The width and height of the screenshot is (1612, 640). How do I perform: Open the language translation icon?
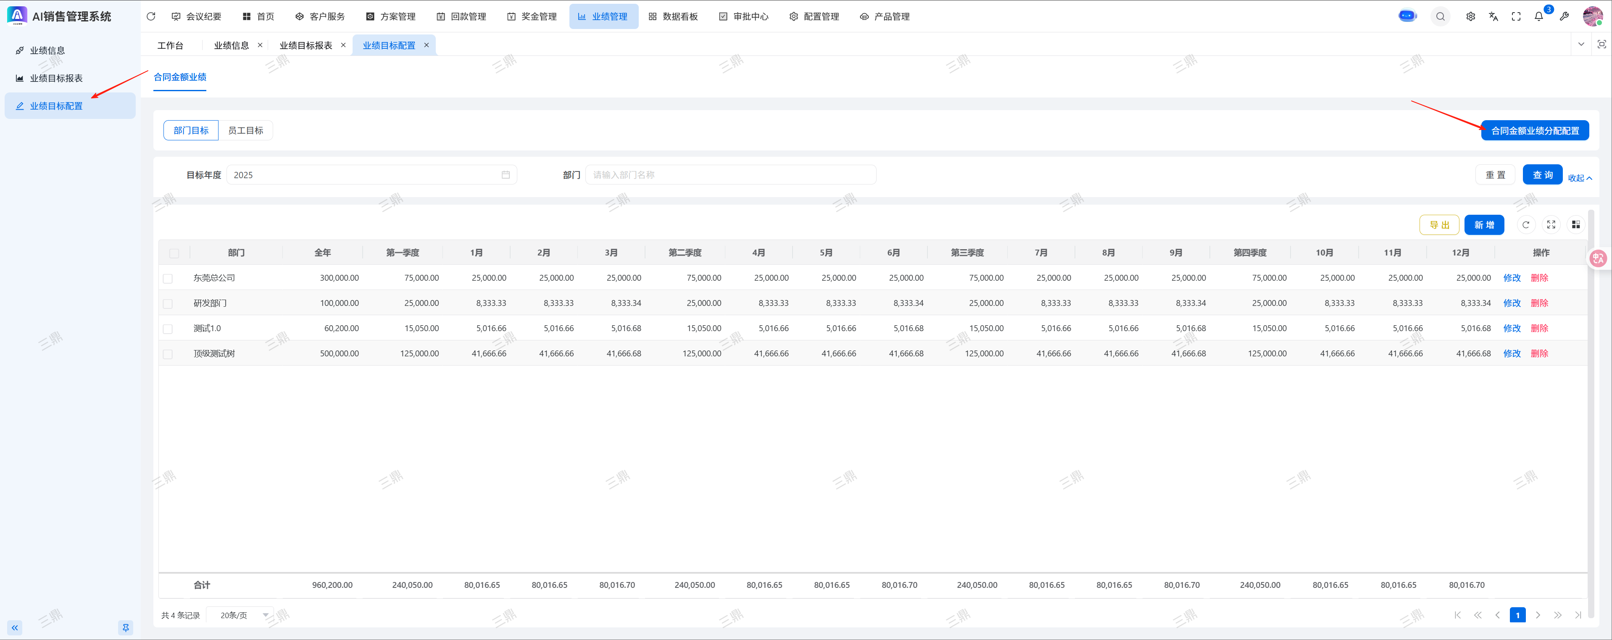coord(1493,17)
